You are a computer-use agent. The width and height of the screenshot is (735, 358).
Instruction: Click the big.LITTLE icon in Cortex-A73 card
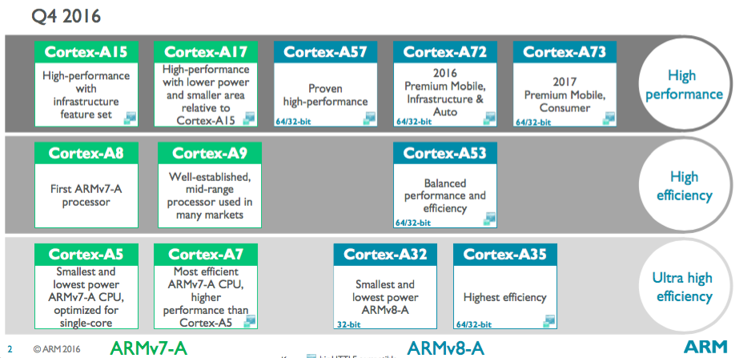tap(609, 118)
